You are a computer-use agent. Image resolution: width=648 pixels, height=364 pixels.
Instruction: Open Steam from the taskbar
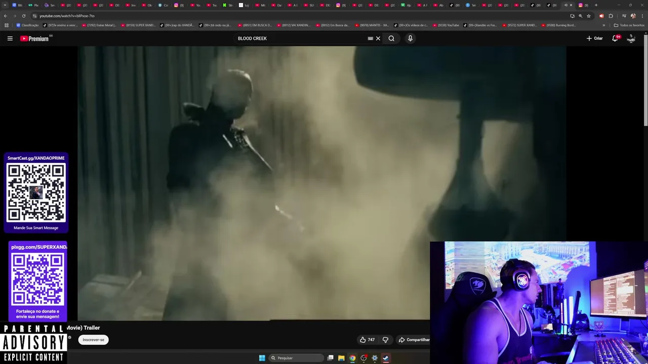point(385,358)
